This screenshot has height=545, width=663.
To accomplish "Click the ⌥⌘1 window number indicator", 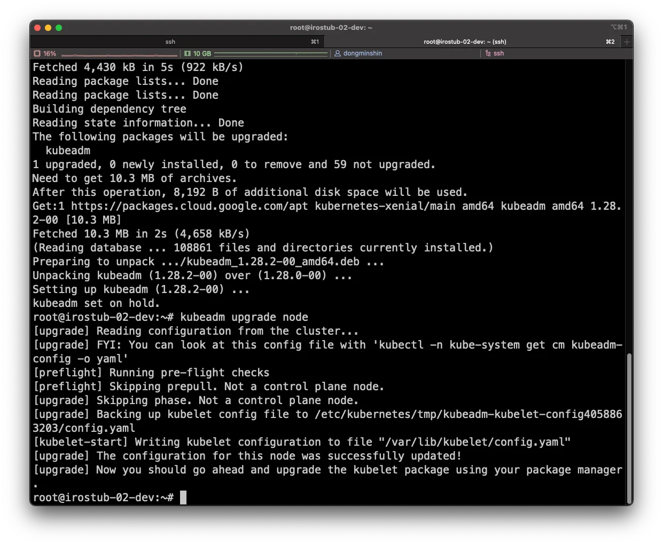I will click(619, 27).
